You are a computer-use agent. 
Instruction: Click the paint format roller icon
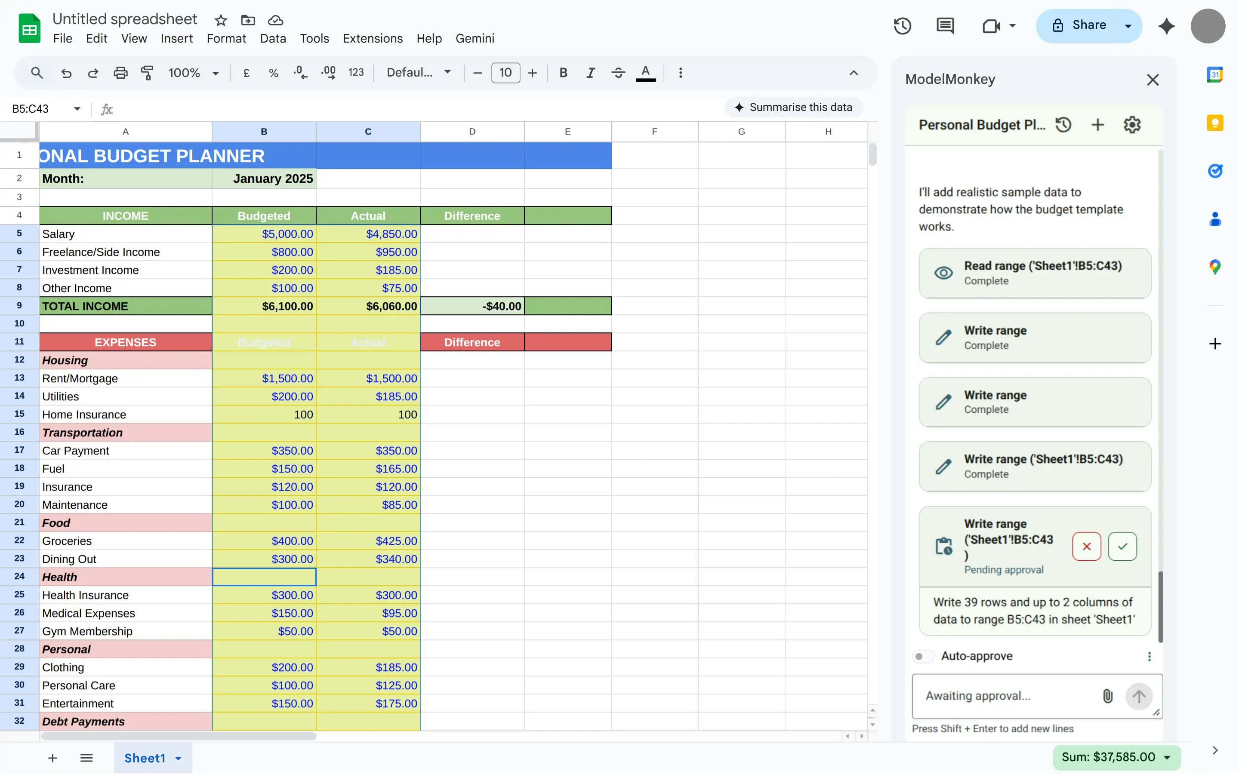[x=148, y=73]
